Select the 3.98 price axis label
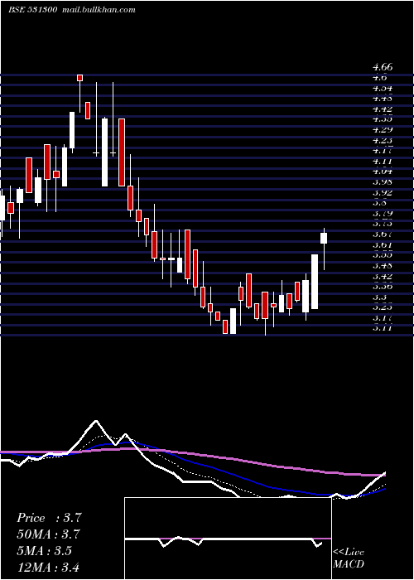This screenshot has height=580, width=414. click(383, 182)
